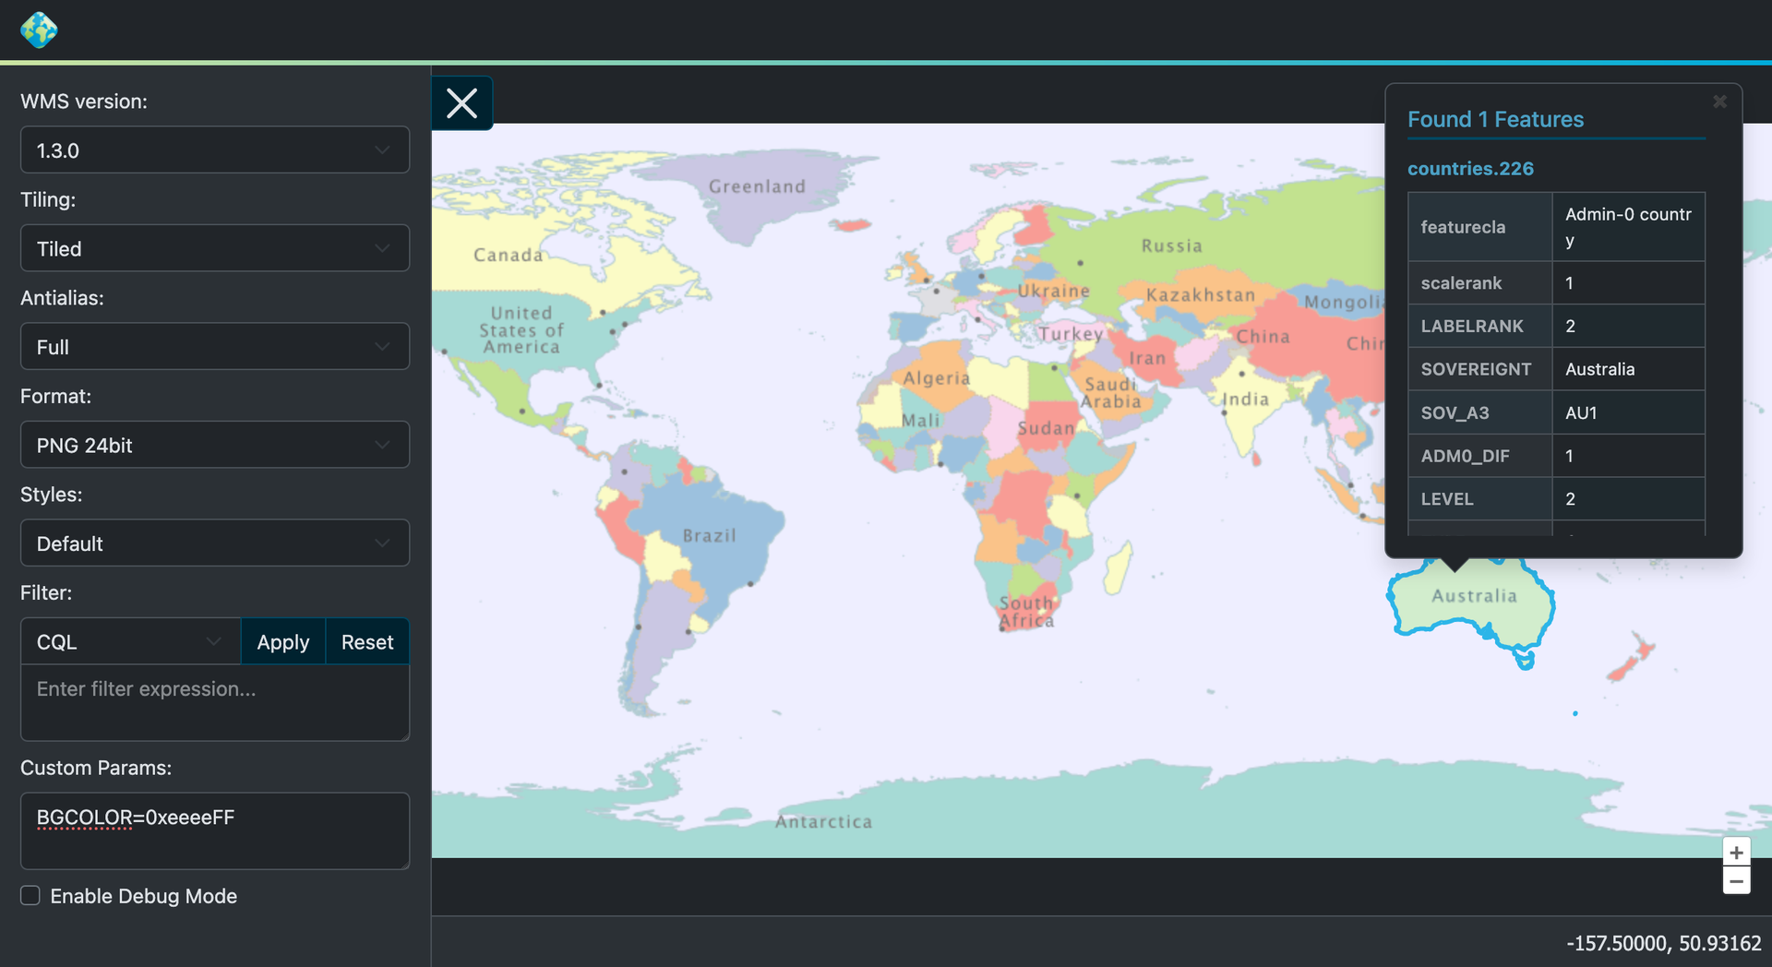Viewport: 1772px width, 967px height.
Task: Click Mali on the map
Action: (x=920, y=421)
